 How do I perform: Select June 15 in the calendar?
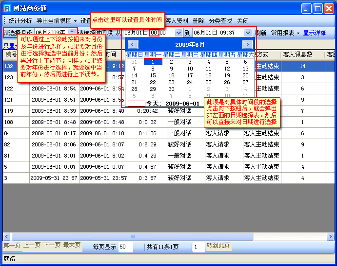[153, 75]
